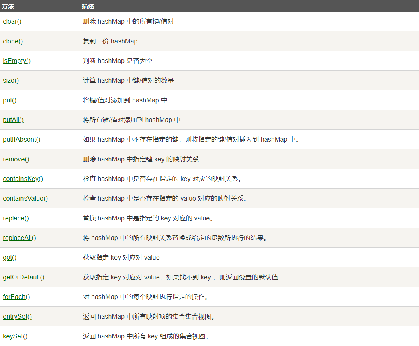Click the replaceAll() link
Screen dimensions: 419x346
point(20,238)
